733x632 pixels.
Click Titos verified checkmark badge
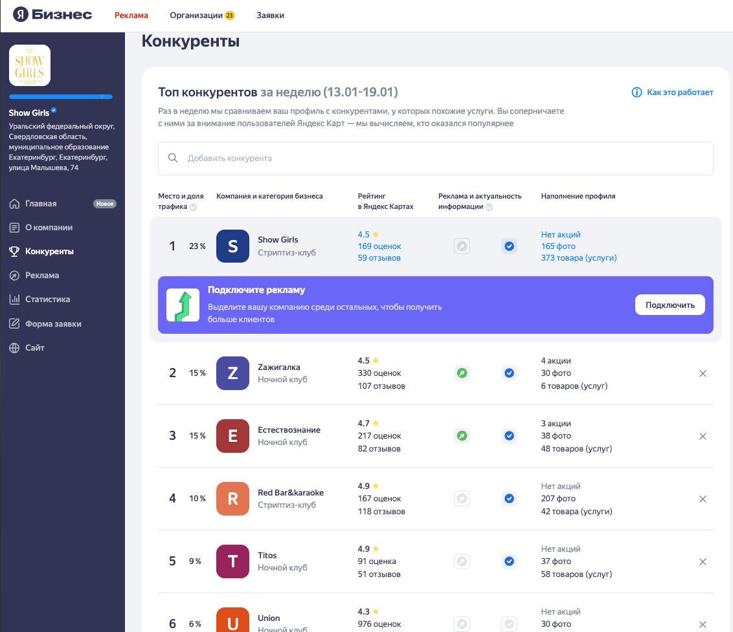pos(509,561)
